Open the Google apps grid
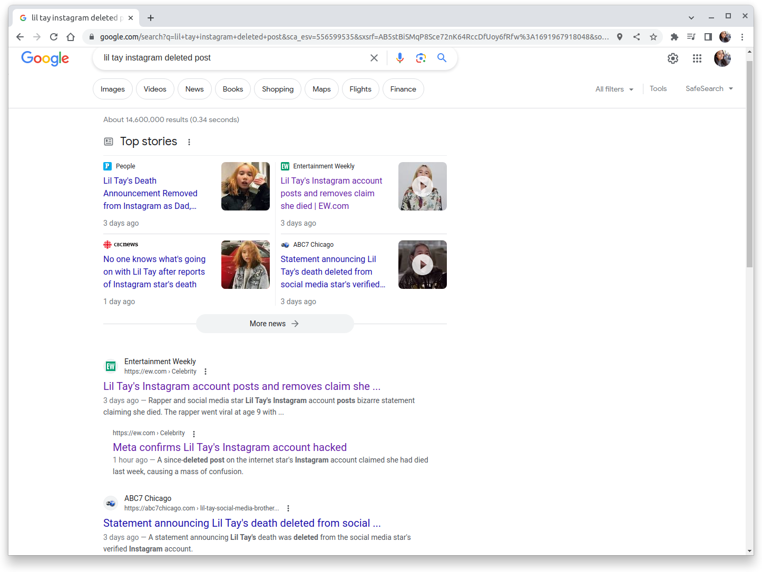The height and width of the screenshot is (572, 762). click(x=697, y=58)
